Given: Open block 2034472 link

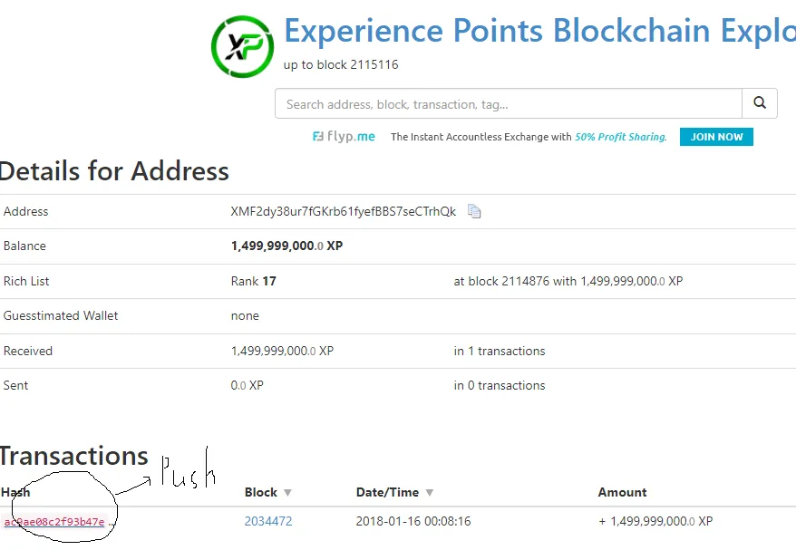Looking at the screenshot, I should point(268,521).
